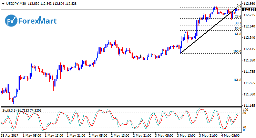Select the 61.8 Fibonacci level label
This screenshot has height=138, width=256.
[238, 34]
